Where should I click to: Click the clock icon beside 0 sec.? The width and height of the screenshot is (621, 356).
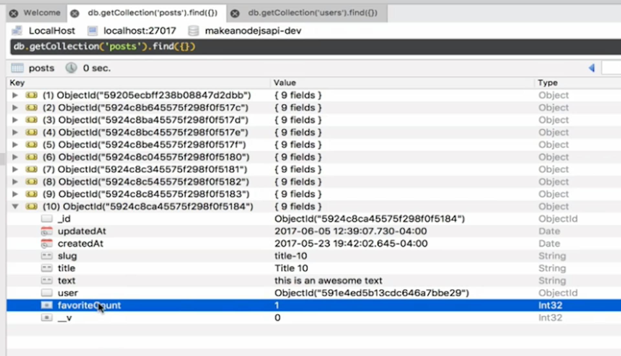pyautogui.click(x=71, y=68)
